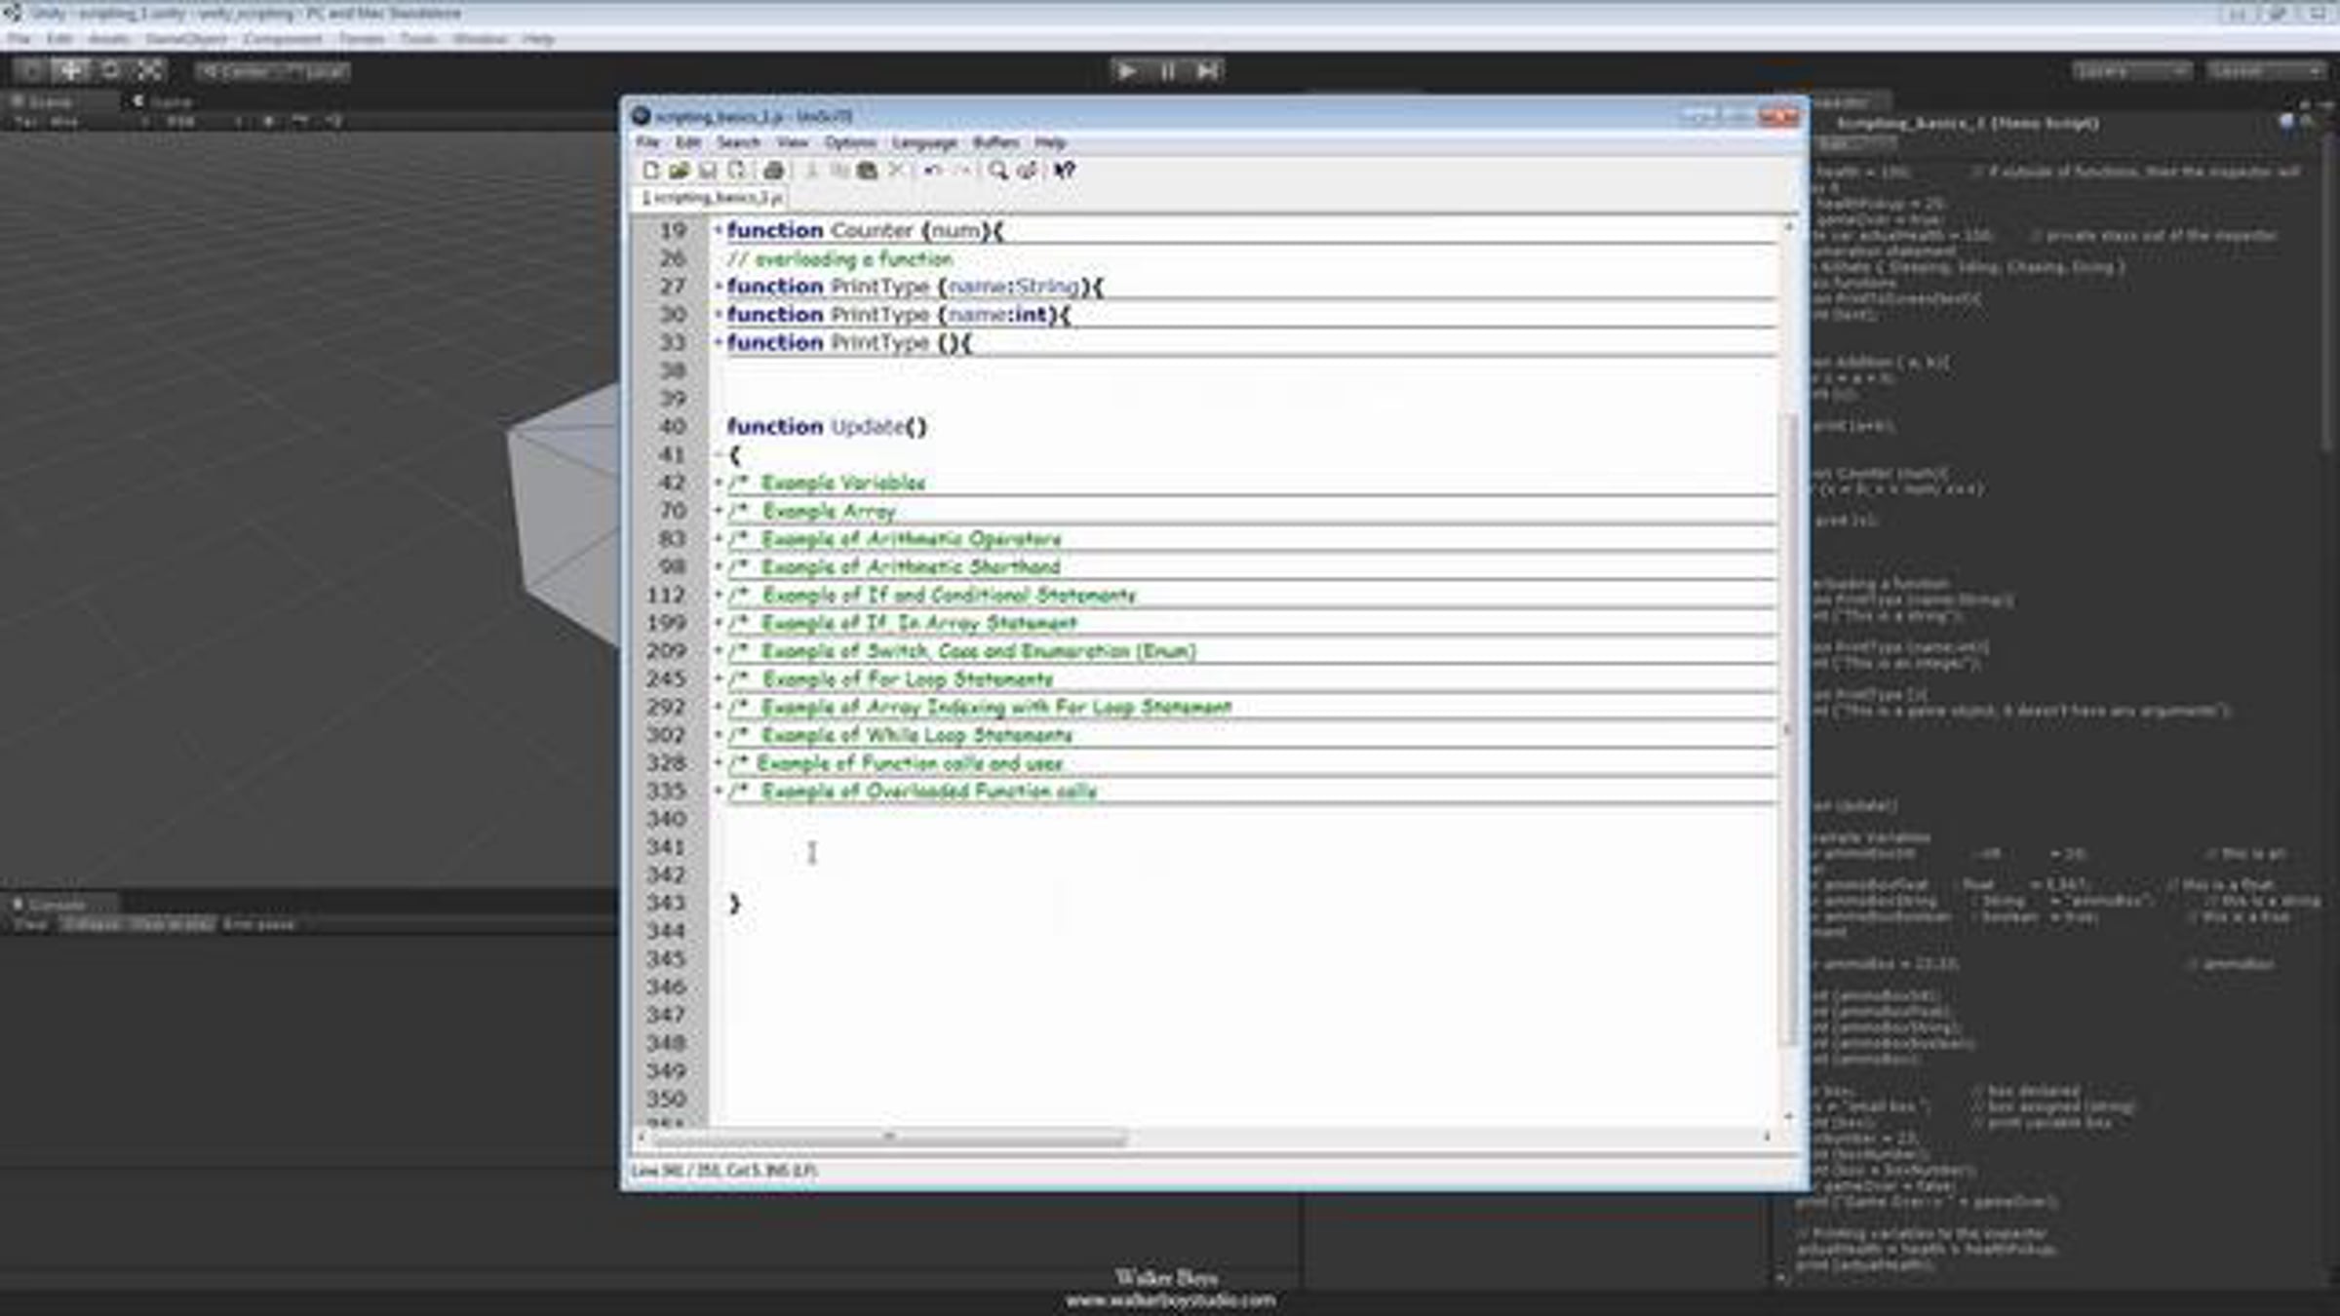
Task: Click the 'function Update()' code line
Action: coord(827,427)
